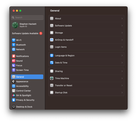
Task: Click the AirDrop & Handoff icon
Action: pos(52,40)
